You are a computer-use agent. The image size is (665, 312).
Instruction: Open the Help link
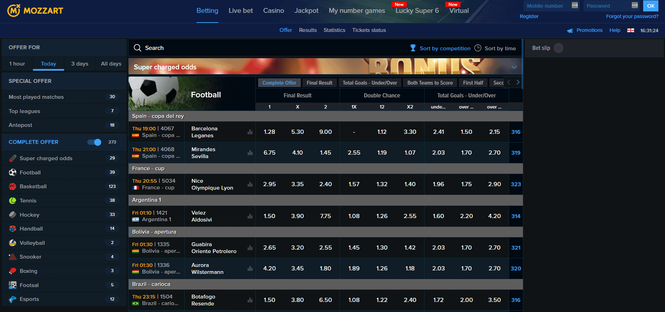(615, 30)
